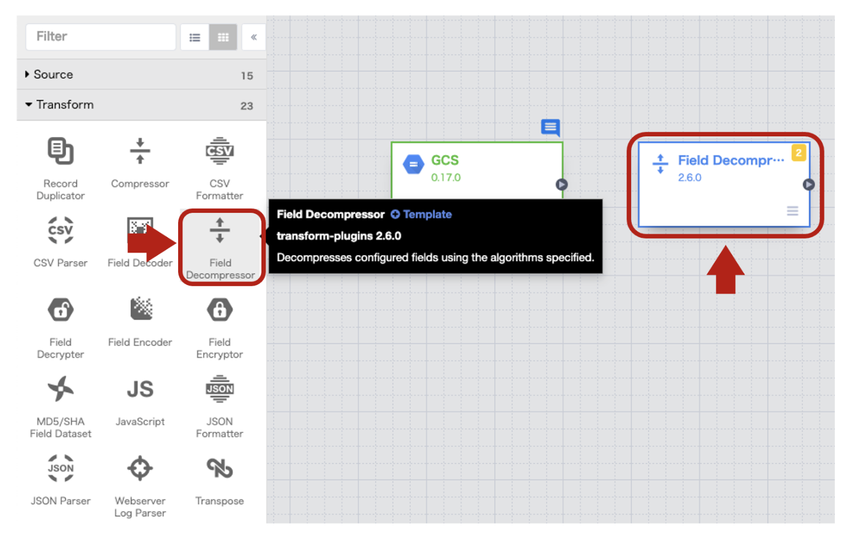Click the Field Decompr… node title

click(x=731, y=160)
